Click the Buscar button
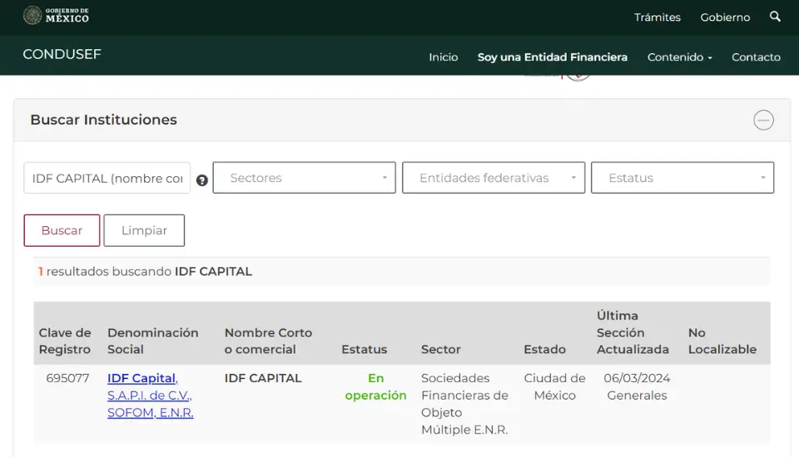799x457 pixels. 62,230
